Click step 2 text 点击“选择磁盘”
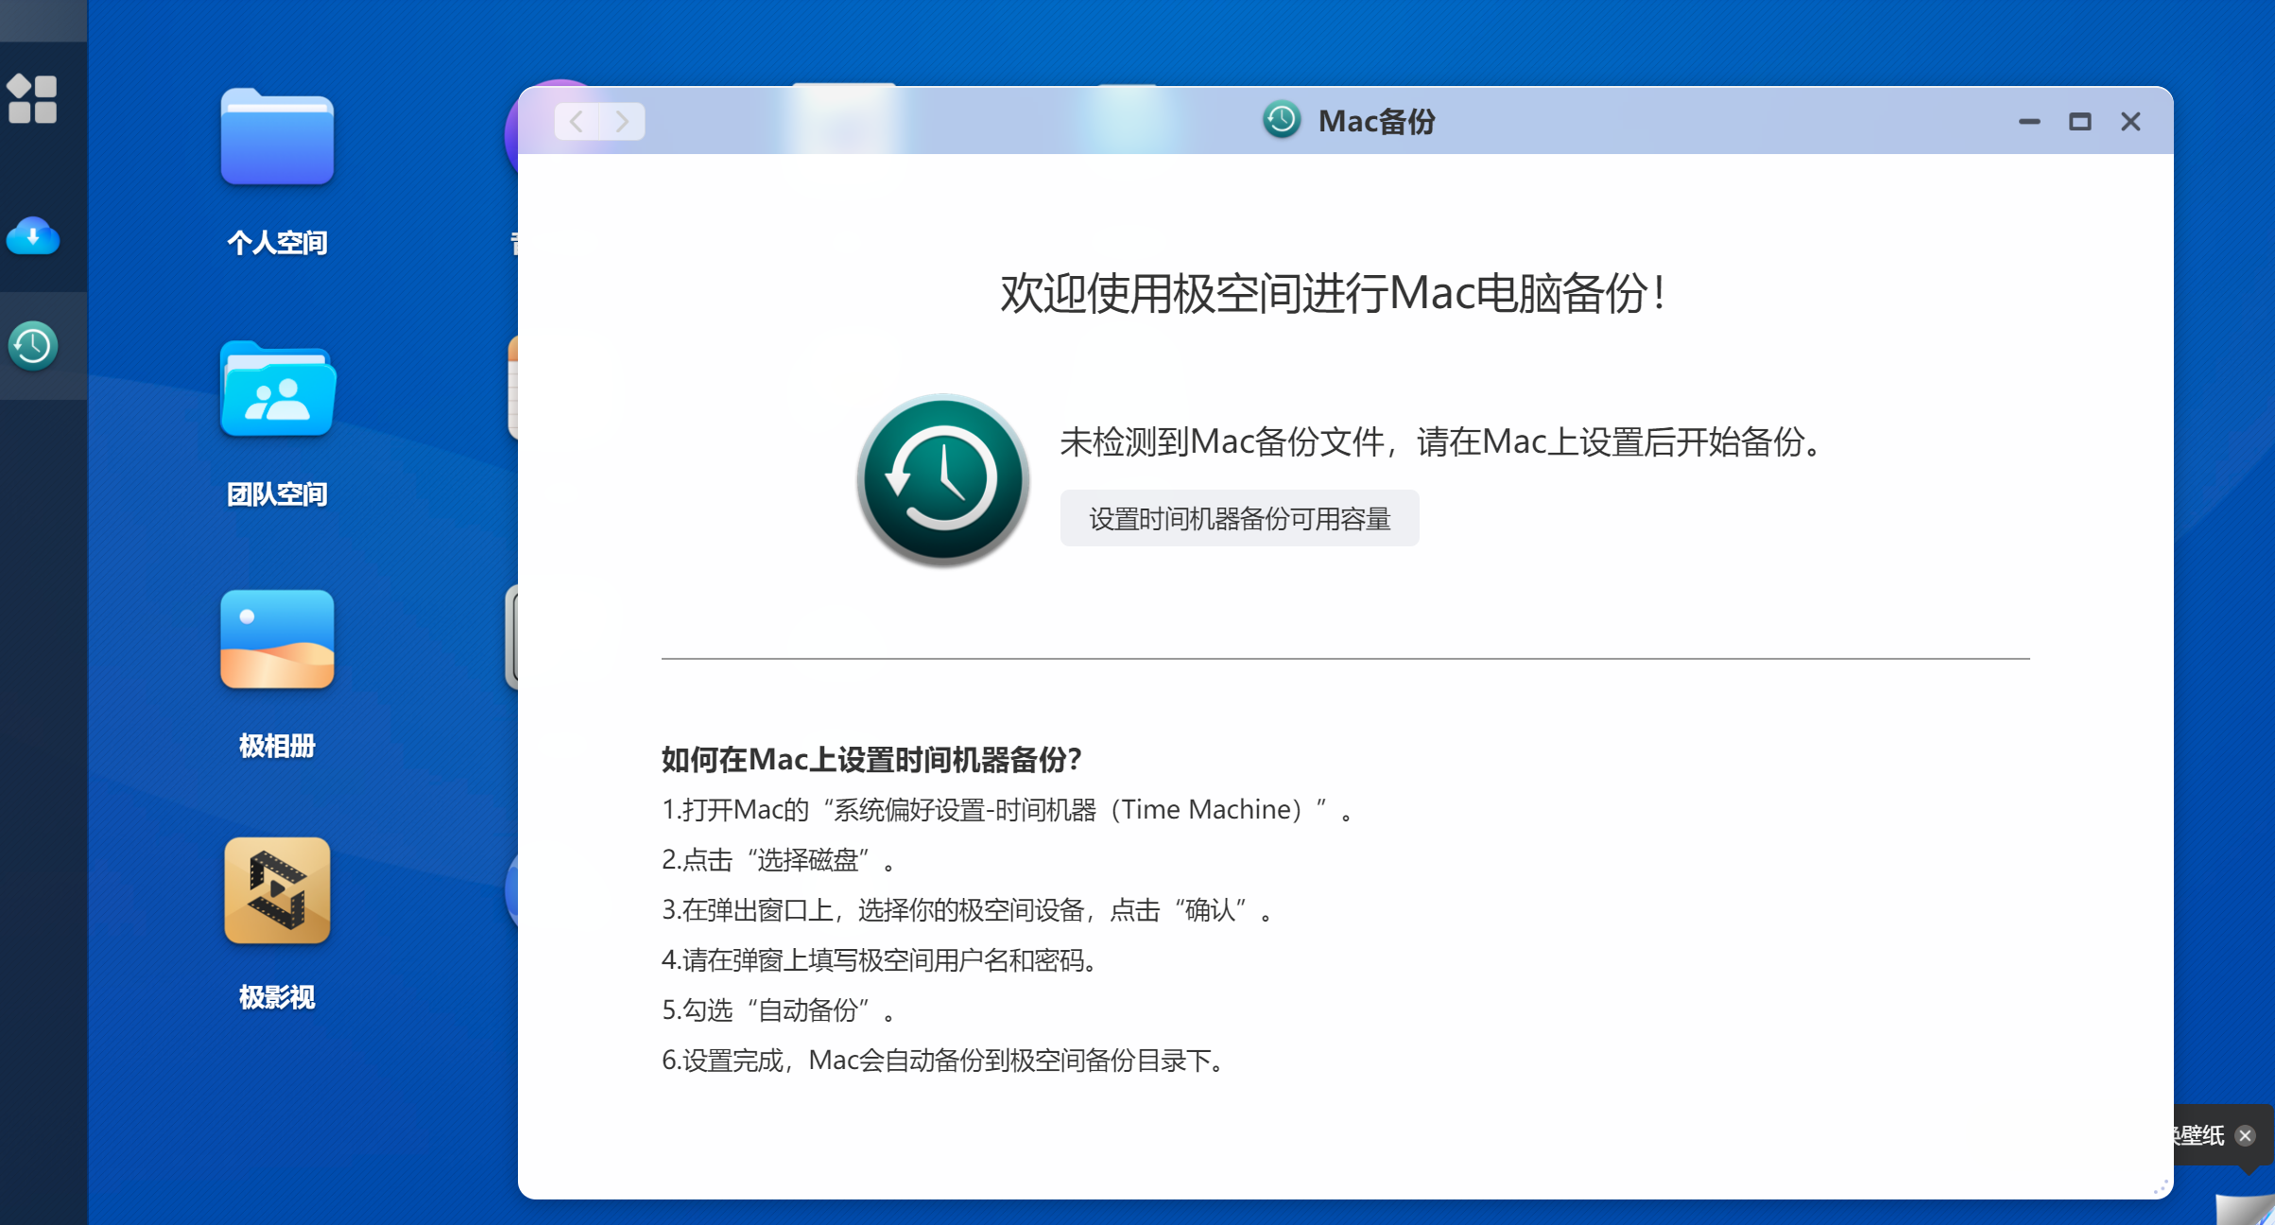 tap(779, 860)
